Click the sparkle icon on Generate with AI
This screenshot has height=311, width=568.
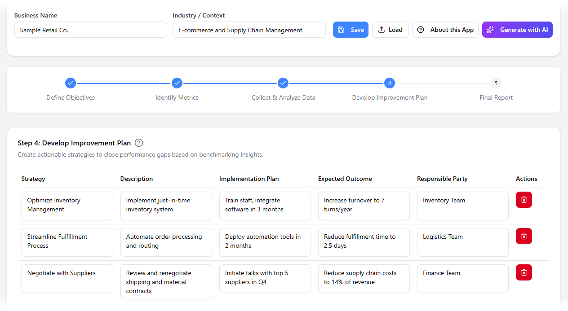(488, 30)
